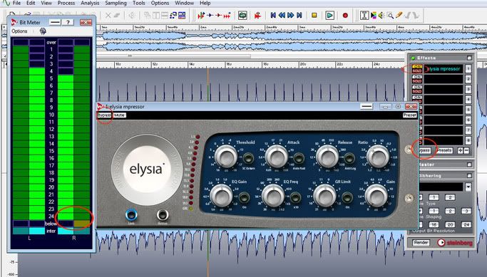Viewport: 487px width, 277px height.
Task: Select the magnifier zoom tool
Action: click(x=390, y=15)
